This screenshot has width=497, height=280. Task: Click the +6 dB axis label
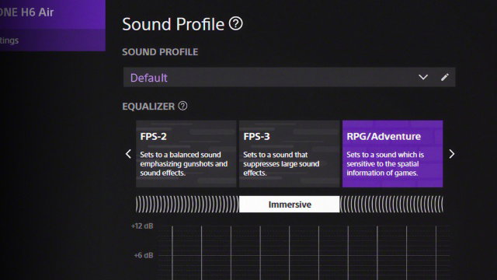[x=144, y=255]
